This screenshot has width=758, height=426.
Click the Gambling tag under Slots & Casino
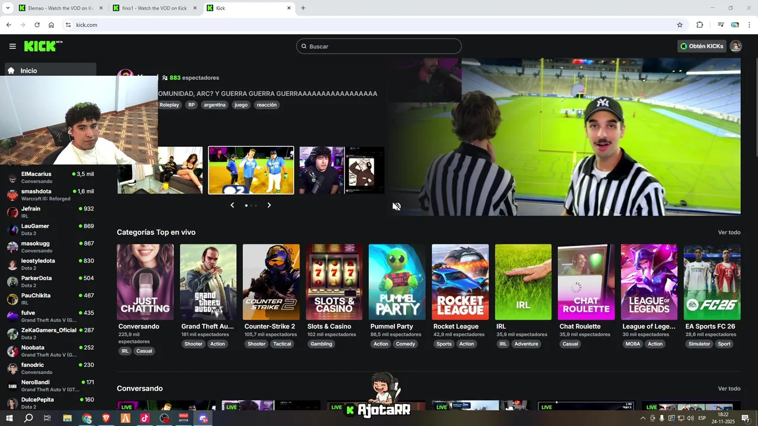(322, 344)
